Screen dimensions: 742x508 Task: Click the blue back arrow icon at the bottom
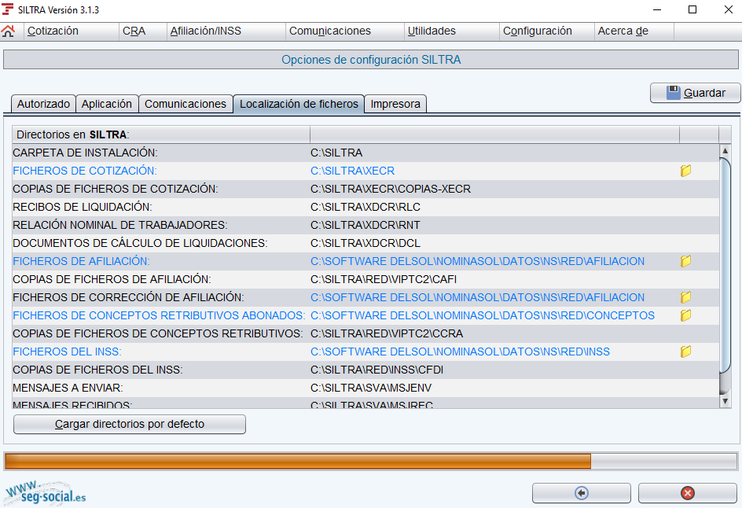click(x=581, y=493)
